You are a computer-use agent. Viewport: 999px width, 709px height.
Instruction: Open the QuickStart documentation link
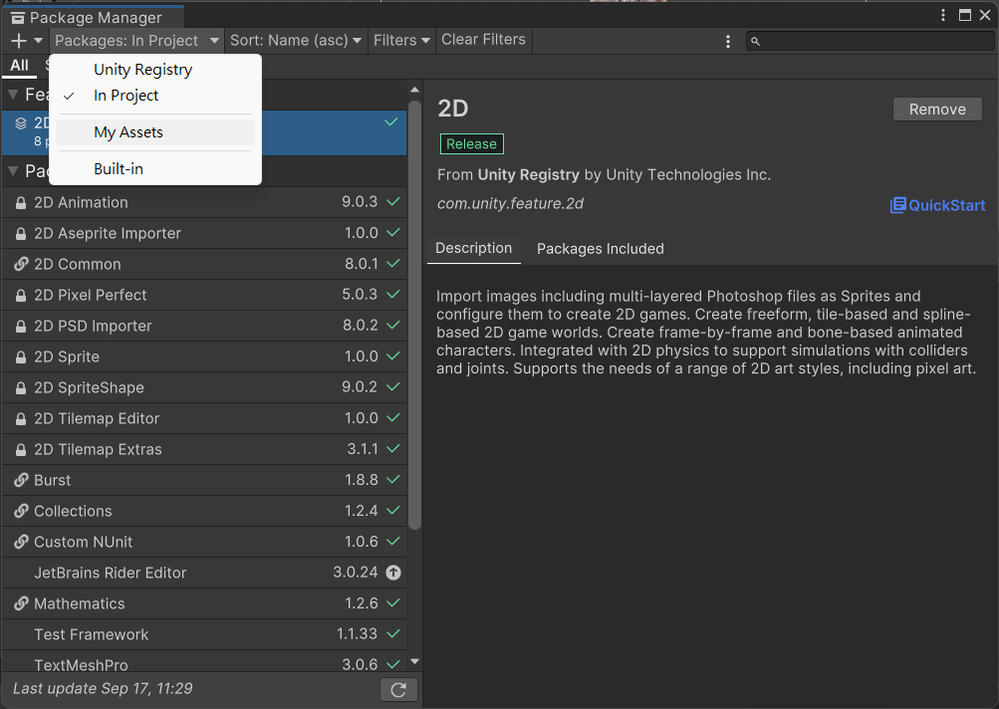point(937,205)
